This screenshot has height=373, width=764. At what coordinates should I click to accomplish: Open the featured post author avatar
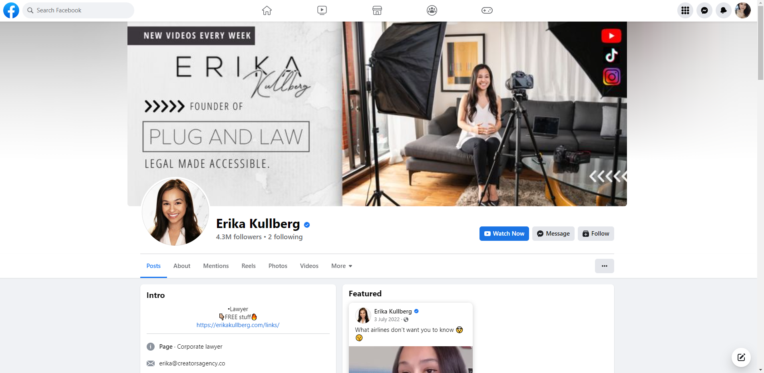point(363,315)
